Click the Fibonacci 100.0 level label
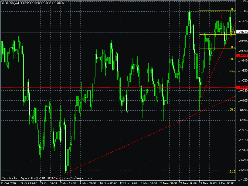248x186 pixels. click(x=232, y=109)
